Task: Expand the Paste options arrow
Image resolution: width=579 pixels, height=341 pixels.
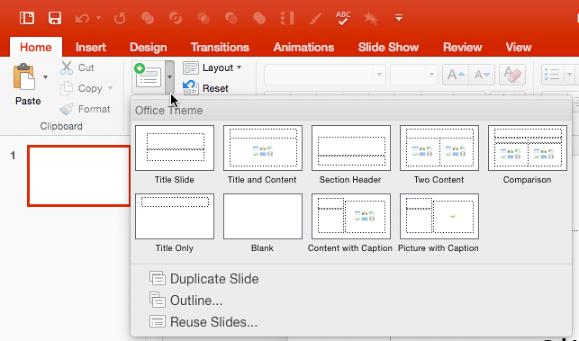Action: pyautogui.click(x=45, y=77)
